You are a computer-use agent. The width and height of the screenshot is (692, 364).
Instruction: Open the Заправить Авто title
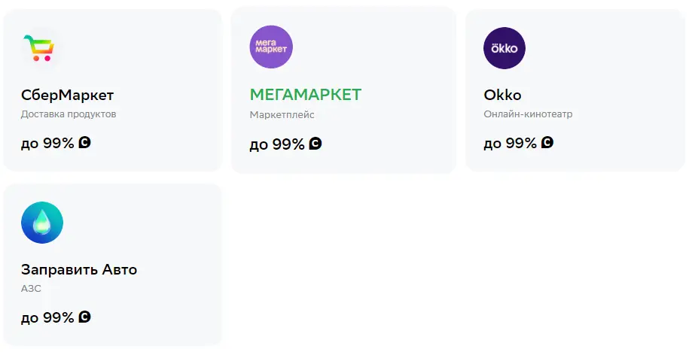coord(79,269)
